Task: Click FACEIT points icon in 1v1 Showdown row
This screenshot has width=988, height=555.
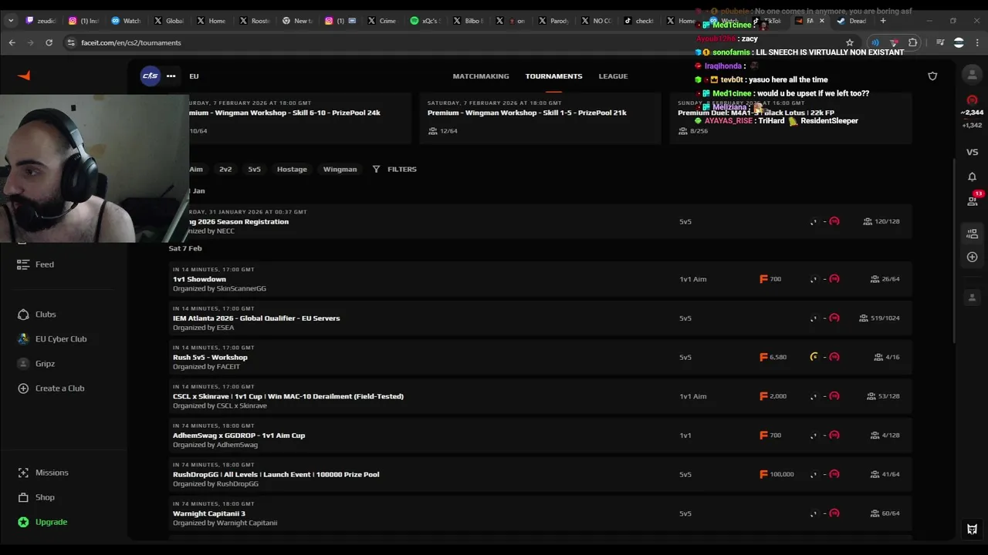Action: pos(763,279)
